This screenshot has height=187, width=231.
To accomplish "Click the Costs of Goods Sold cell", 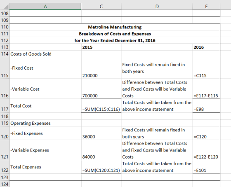I will [45, 54].
